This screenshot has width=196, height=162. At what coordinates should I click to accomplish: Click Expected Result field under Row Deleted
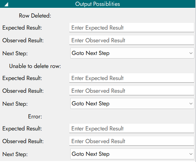coord(132,28)
